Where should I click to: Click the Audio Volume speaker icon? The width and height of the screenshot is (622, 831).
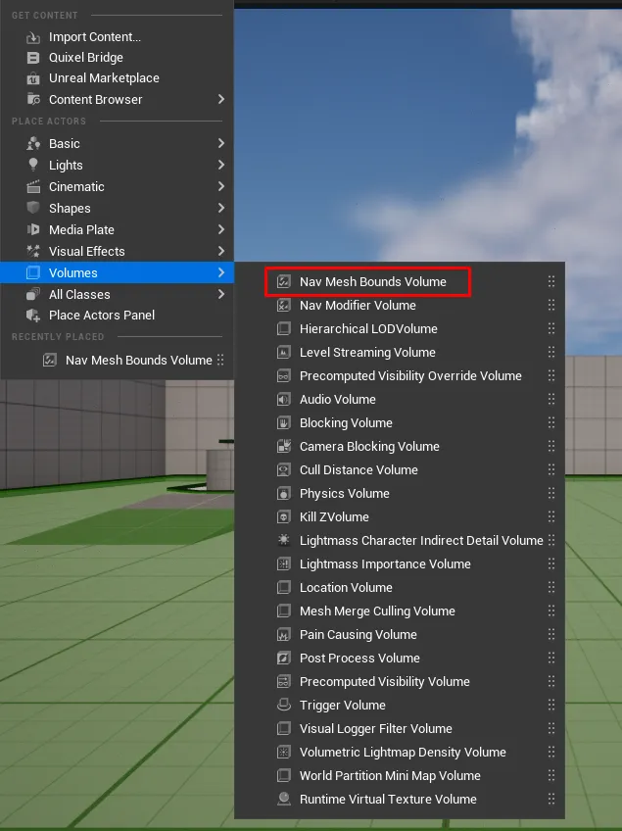(x=284, y=400)
